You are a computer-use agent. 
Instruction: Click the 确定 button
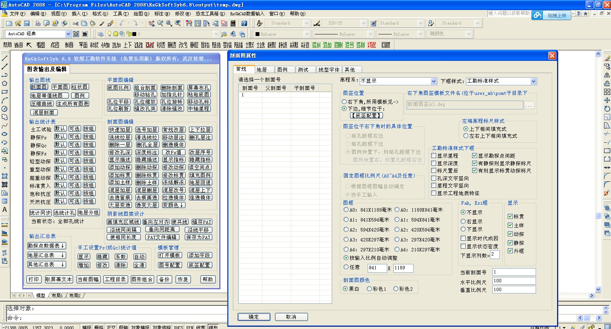[x=254, y=317]
